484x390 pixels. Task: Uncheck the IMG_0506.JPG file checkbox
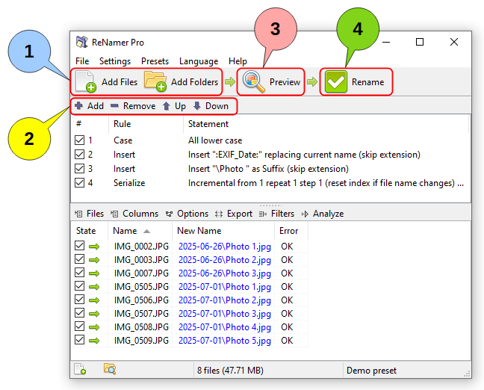click(80, 300)
